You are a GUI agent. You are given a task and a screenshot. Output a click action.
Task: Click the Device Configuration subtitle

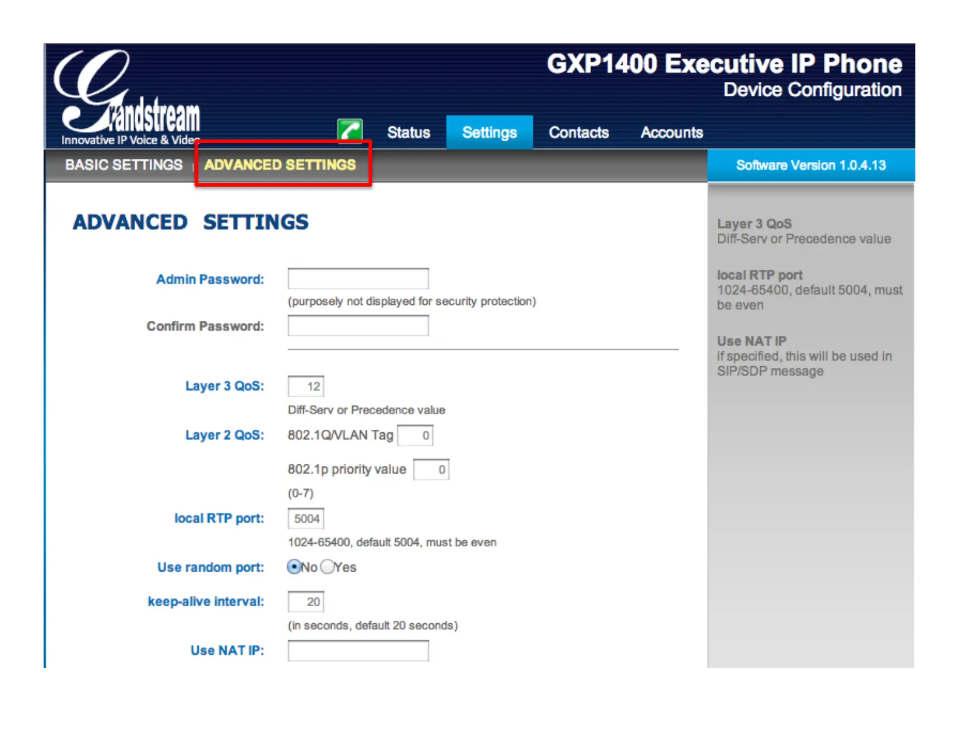pos(812,90)
